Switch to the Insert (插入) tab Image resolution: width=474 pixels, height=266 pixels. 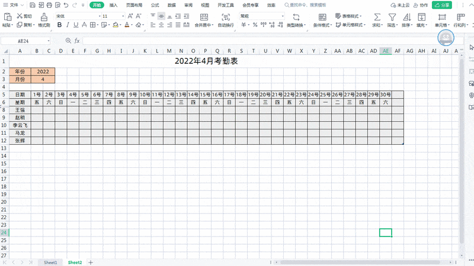[x=113, y=5]
